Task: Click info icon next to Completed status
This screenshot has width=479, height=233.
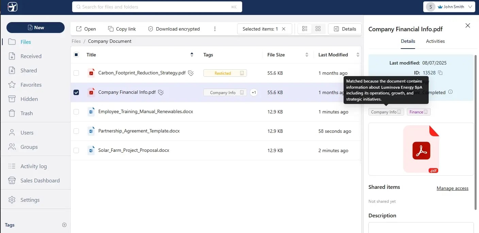Action: pyautogui.click(x=450, y=92)
